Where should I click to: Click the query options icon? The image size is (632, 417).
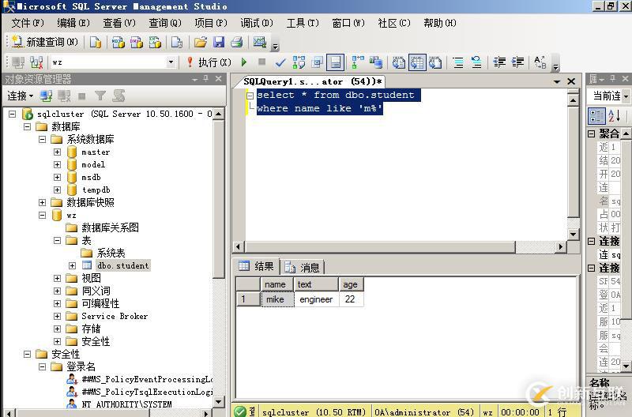[x=318, y=62]
